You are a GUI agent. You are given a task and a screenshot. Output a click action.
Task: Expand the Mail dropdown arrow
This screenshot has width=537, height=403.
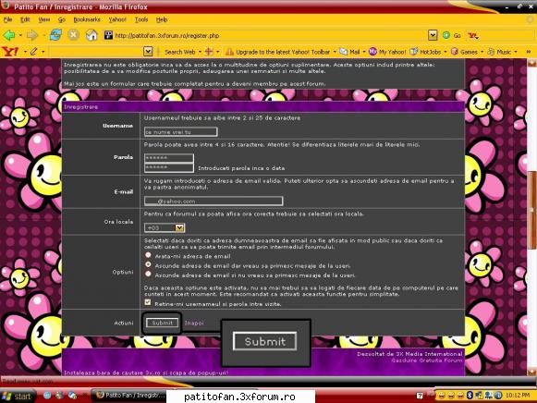[x=364, y=52]
